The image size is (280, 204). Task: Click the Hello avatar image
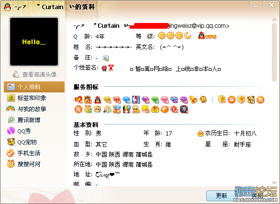34,42
